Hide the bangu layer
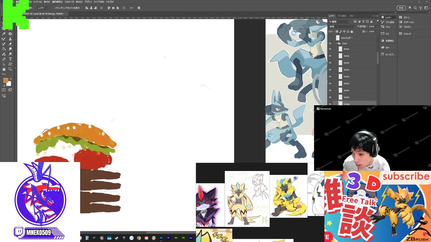The width and height of the screenshot is (431, 242). pos(330,104)
